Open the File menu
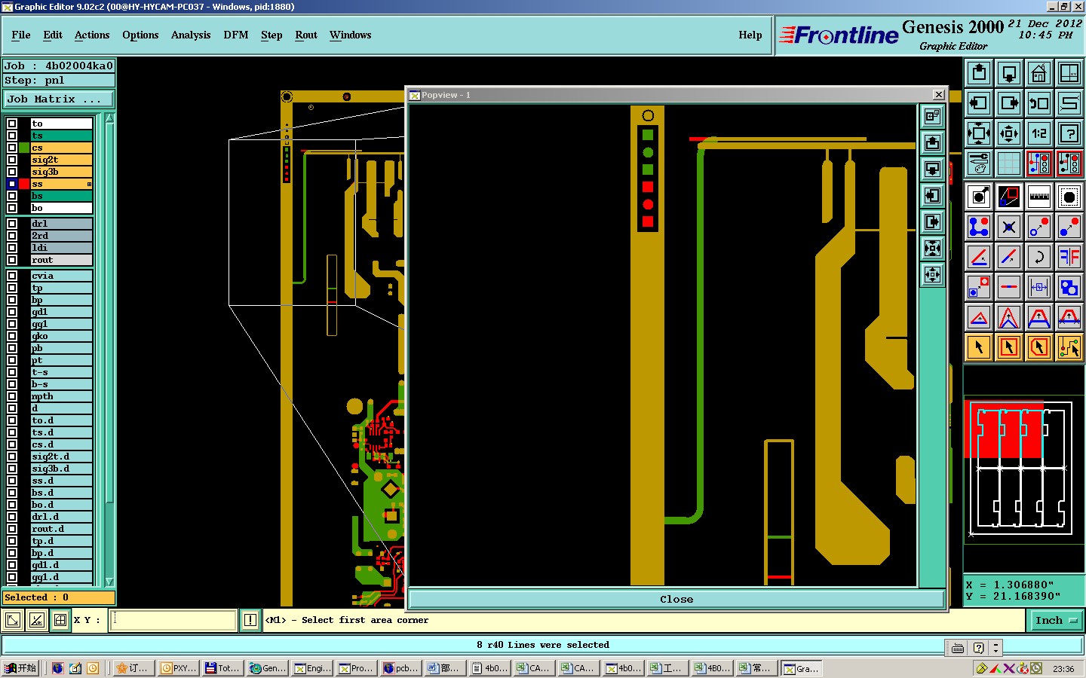Screen dimensions: 1086x678 point(21,35)
